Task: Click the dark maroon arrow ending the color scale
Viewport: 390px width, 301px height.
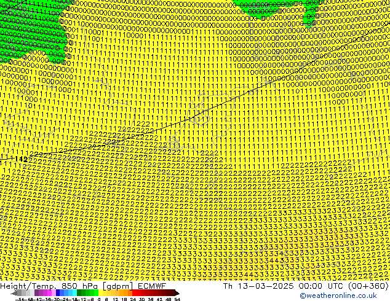Action: pyautogui.click(x=177, y=292)
